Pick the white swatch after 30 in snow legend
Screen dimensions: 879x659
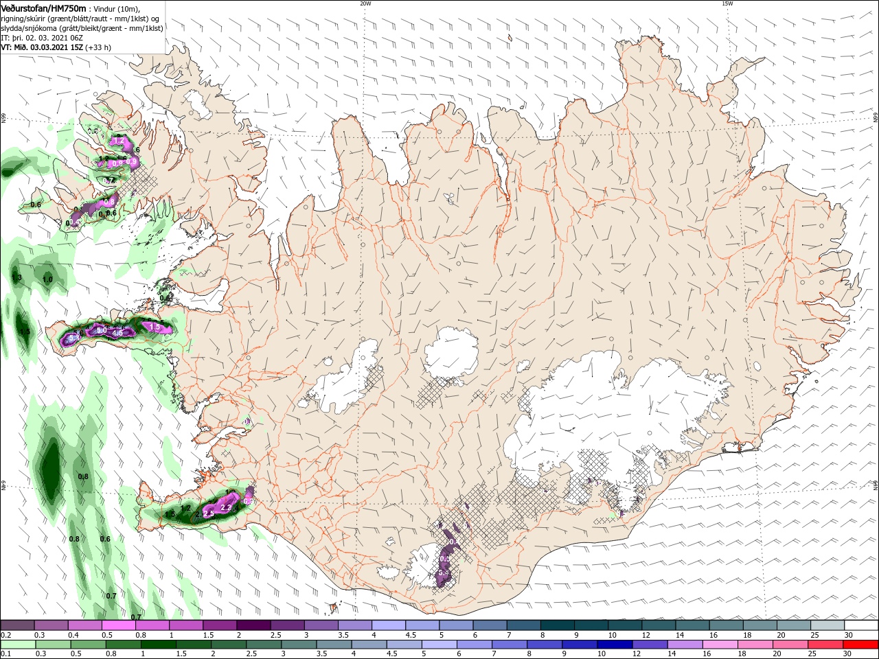pyautogui.click(x=862, y=625)
